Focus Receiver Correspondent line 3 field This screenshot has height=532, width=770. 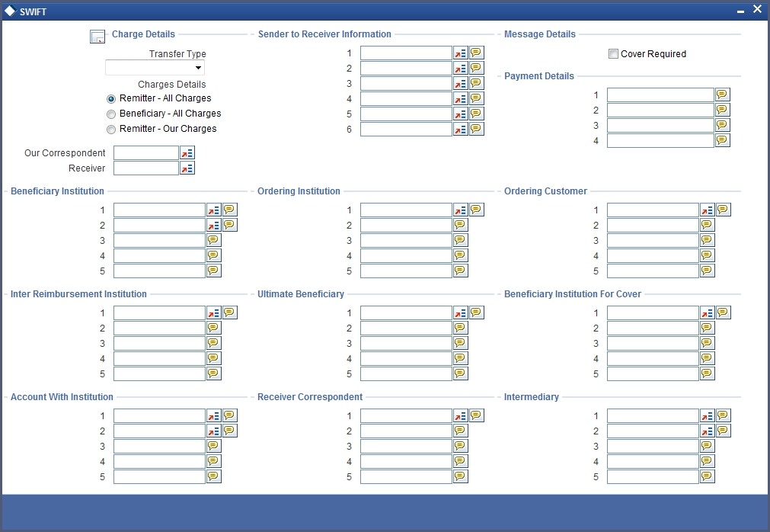click(406, 447)
